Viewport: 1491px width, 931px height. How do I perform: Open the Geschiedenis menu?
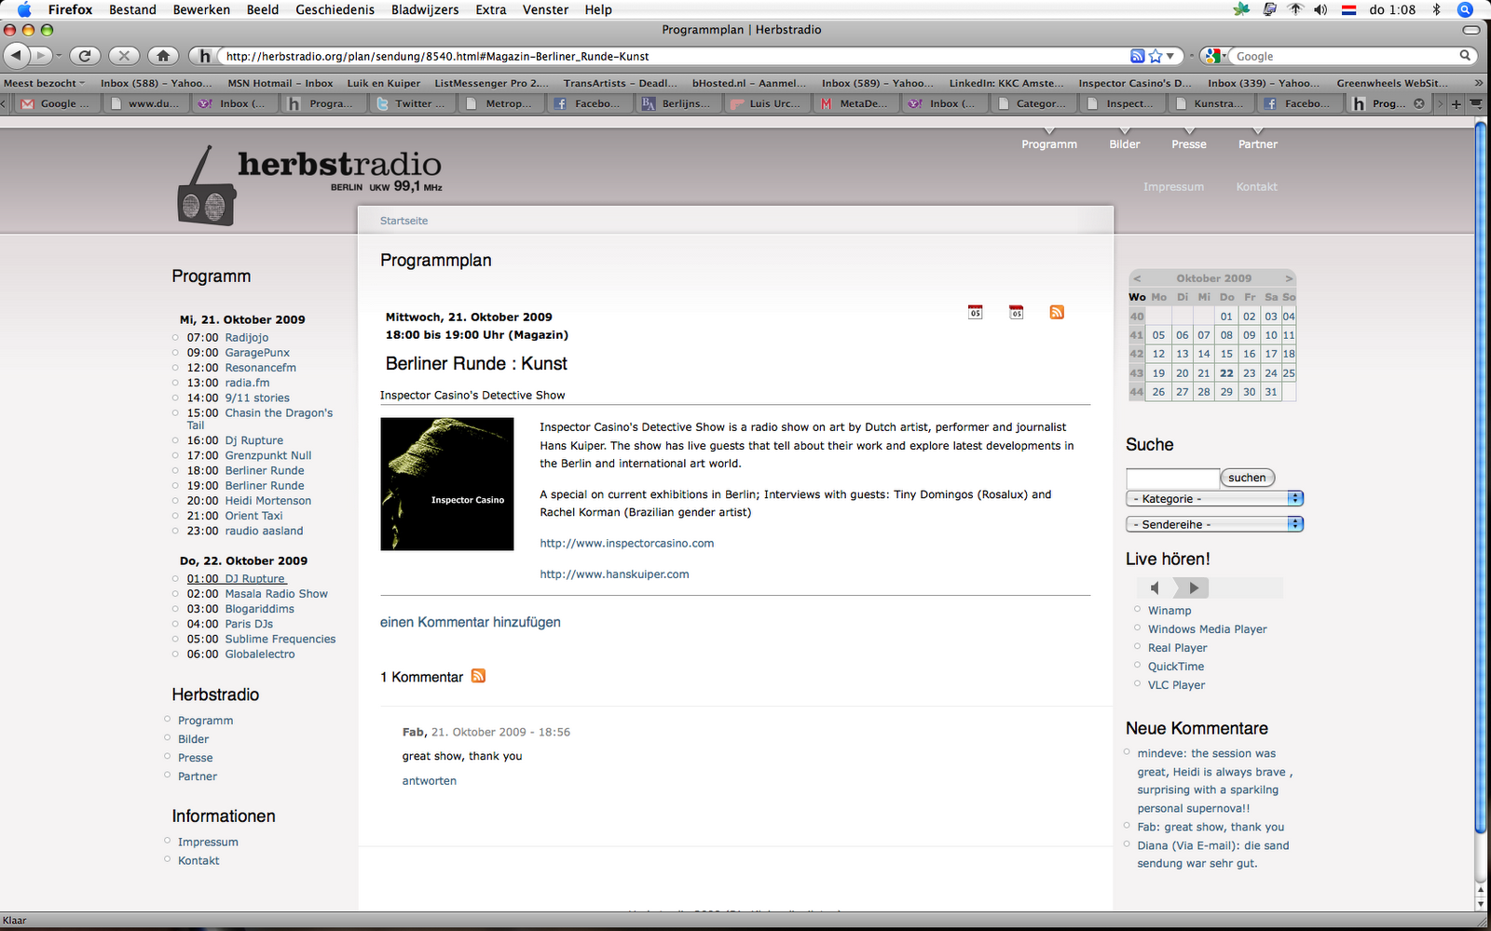click(335, 9)
